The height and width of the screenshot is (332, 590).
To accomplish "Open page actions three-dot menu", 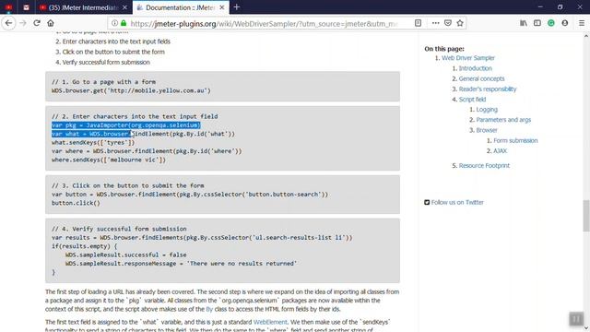I will tap(435, 23).
